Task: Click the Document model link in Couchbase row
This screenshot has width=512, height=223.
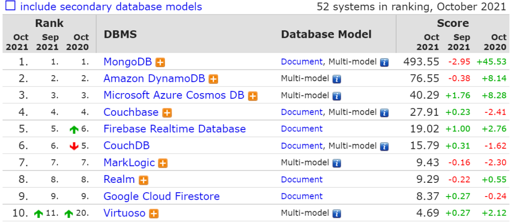Action: coord(302,112)
